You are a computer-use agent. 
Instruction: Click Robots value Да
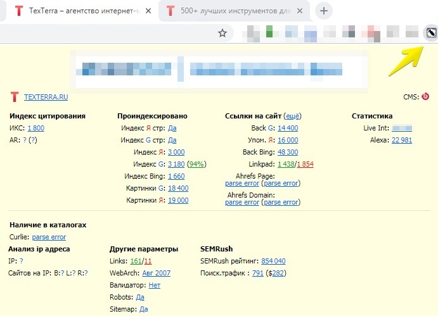(x=140, y=297)
